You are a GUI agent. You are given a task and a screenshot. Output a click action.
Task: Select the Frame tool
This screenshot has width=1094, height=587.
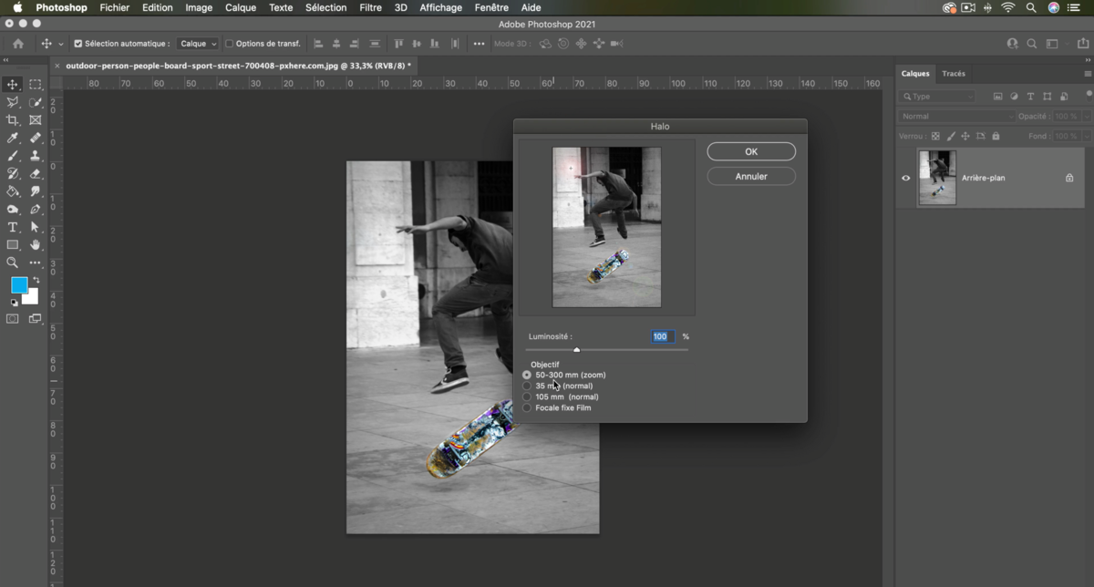(x=36, y=120)
